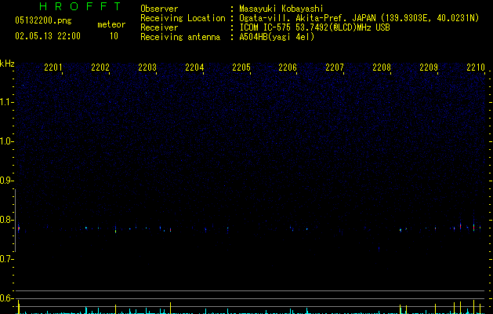Click the 0.8 kHz frequency label
This screenshot has width=493, height=314.
click(6, 220)
